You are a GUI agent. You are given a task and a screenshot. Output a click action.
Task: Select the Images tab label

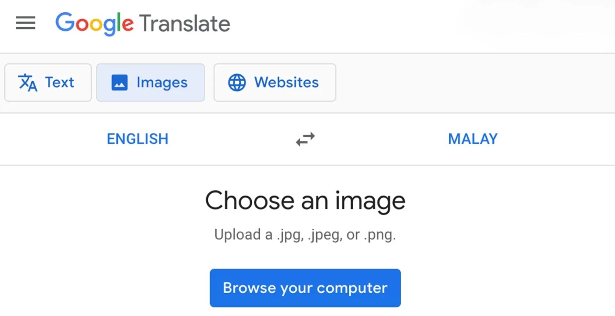coord(162,83)
